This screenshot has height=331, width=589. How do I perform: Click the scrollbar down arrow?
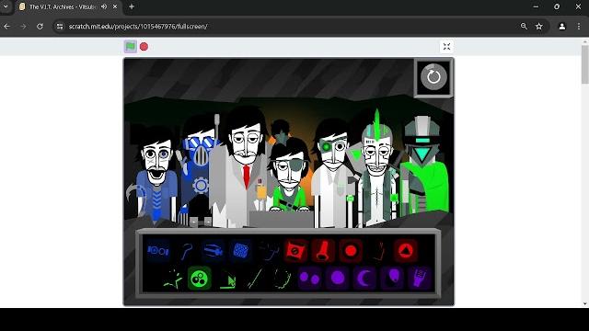[x=585, y=304]
